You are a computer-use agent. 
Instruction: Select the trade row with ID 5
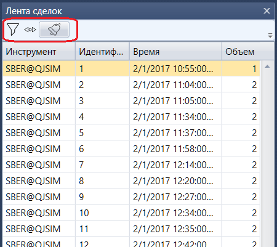point(131,132)
